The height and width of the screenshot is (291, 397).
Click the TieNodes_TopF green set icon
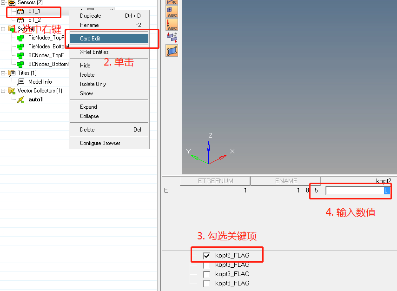[x=20, y=38]
